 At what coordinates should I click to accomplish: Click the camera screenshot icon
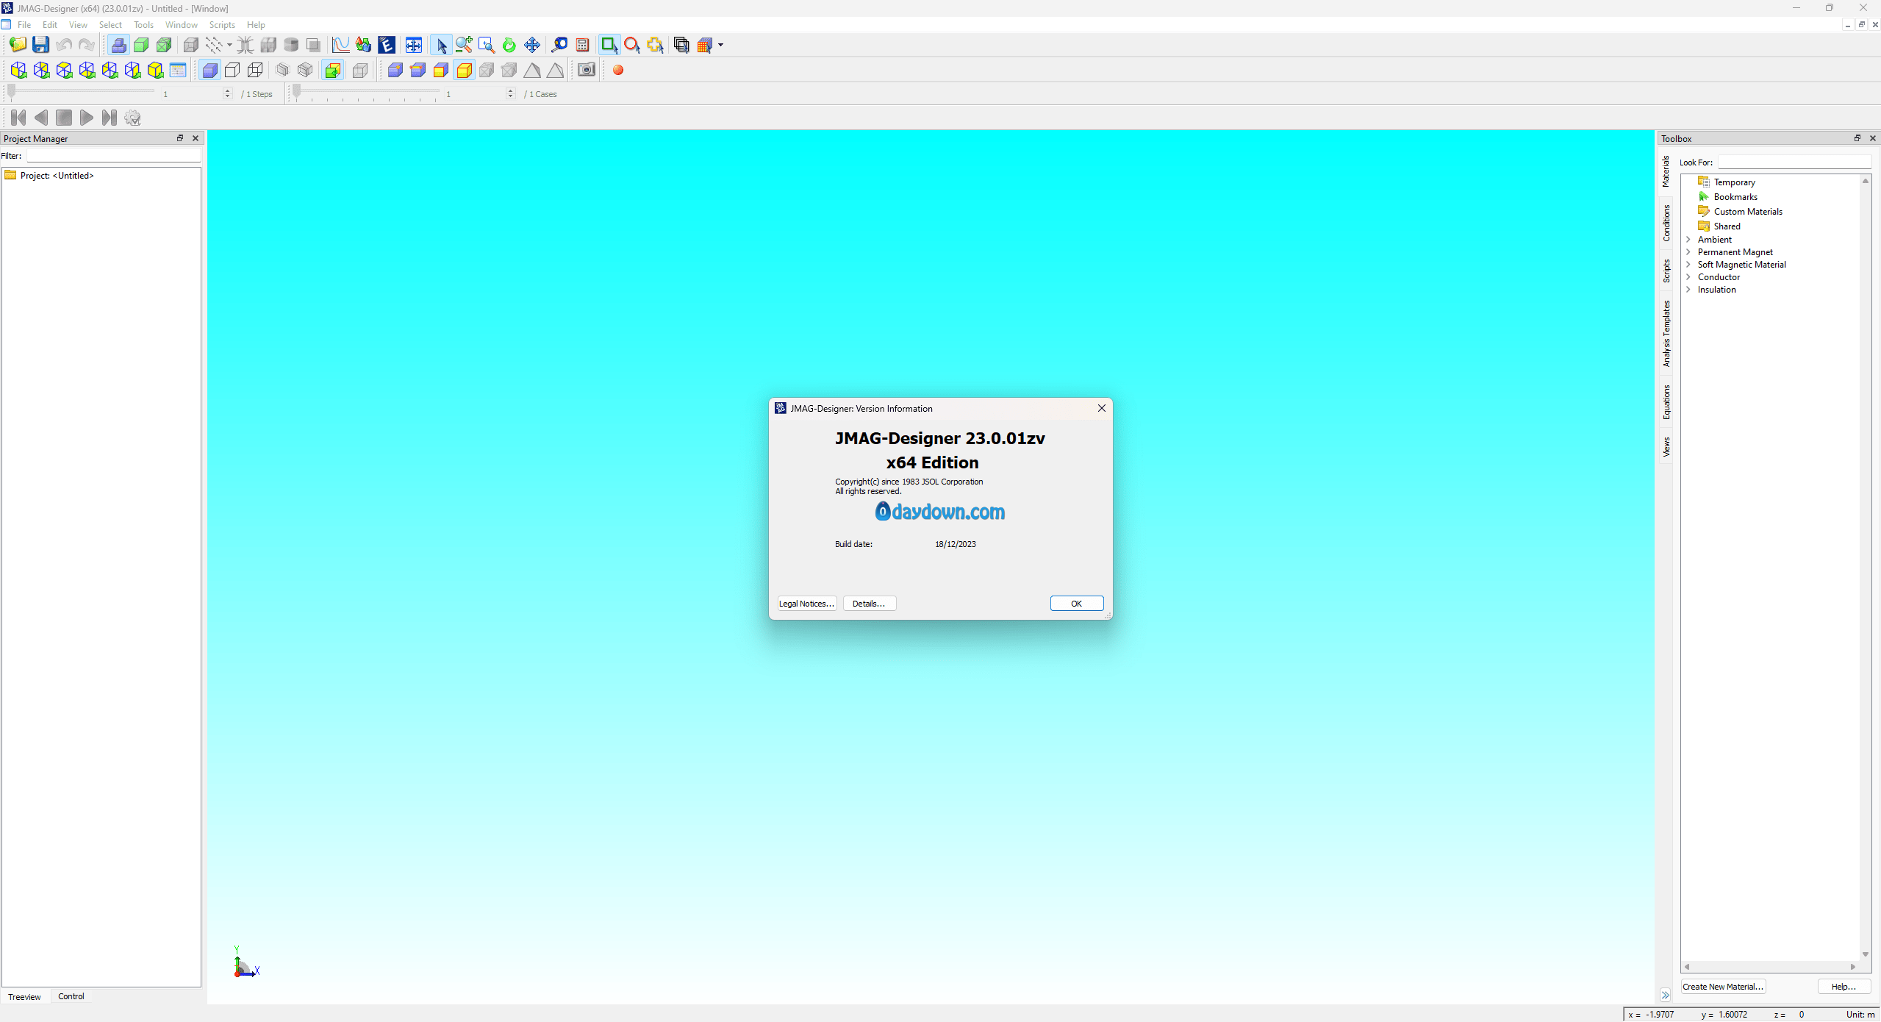pos(587,70)
